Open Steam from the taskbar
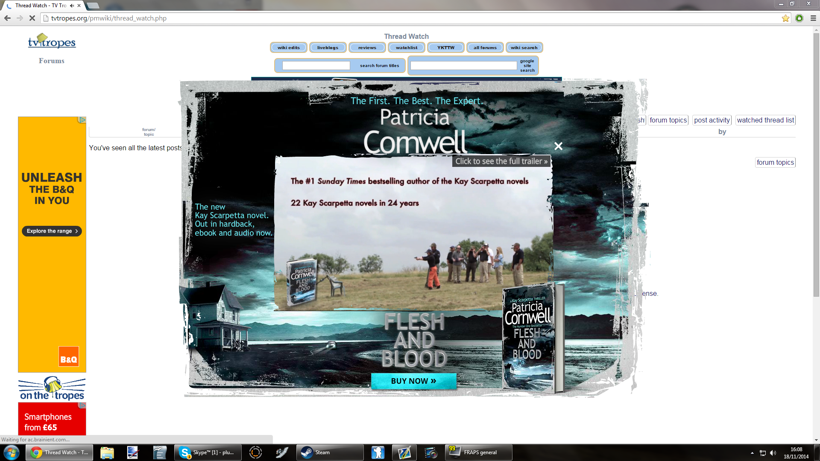Screen dimensions: 820x461 (329, 452)
